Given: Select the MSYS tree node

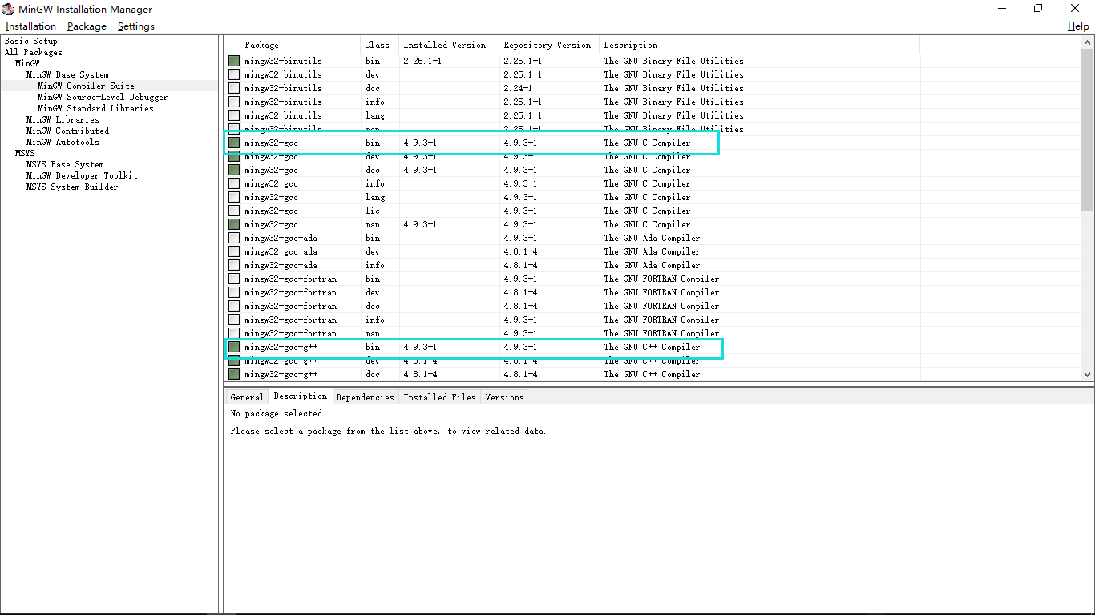Looking at the screenshot, I should [25, 153].
